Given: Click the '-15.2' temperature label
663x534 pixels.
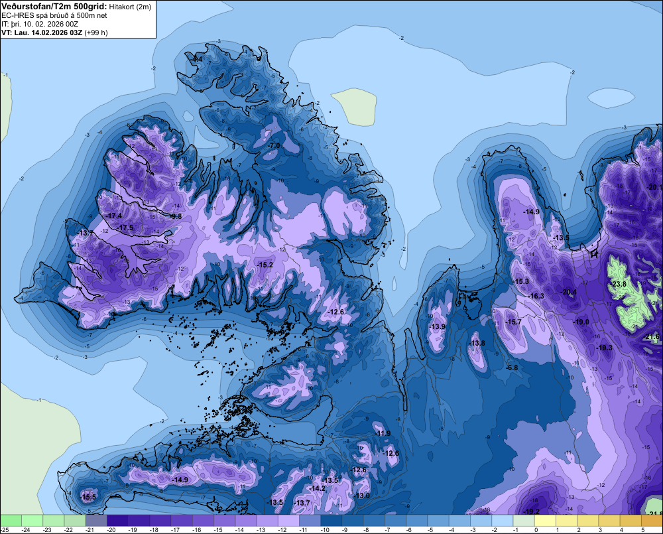Looking at the screenshot, I should [x=265, y=265].
